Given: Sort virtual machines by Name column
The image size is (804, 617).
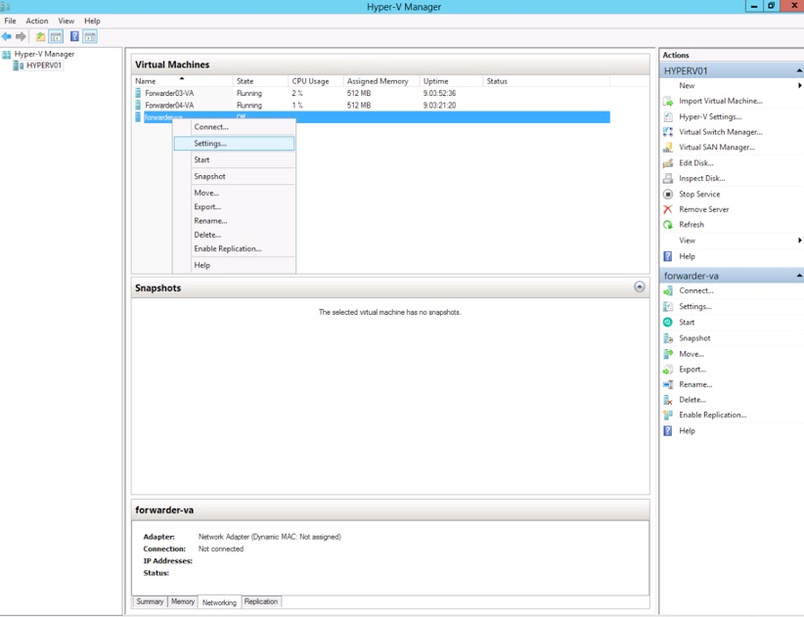Looking at the screenshot, I should point(182,81).
